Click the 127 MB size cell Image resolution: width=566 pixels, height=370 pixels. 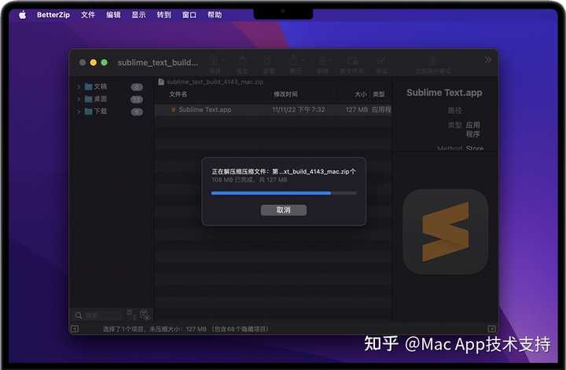357,110
